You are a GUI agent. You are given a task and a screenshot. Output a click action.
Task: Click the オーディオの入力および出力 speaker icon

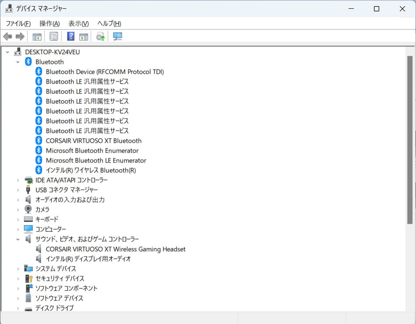coord(28,200)
